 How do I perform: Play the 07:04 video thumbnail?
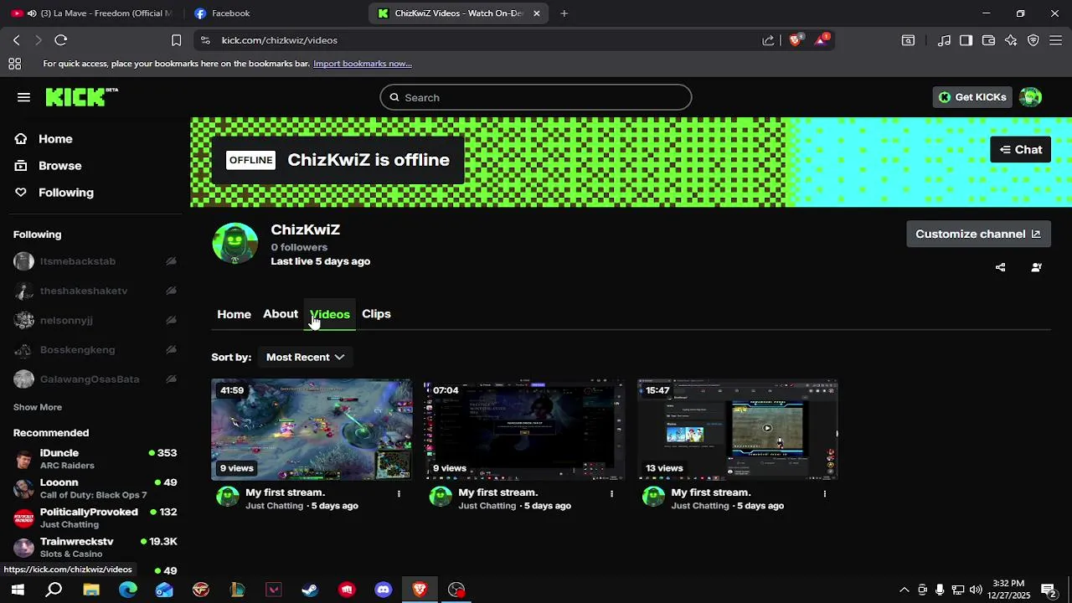pos(524,430)
